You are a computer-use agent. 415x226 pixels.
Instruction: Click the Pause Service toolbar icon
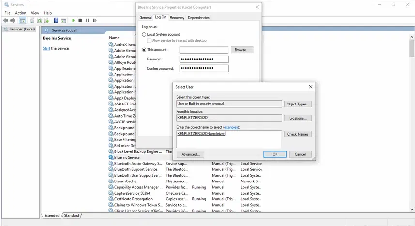click(x=87, y=20)
